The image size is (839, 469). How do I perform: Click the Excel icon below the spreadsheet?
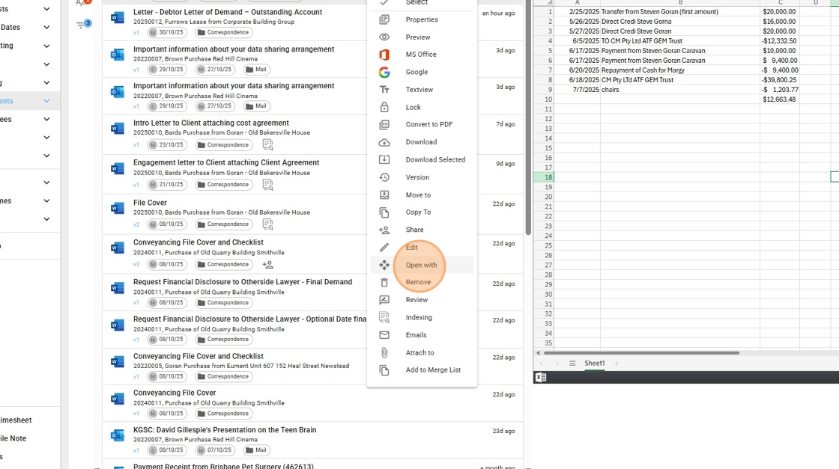tap(540, 378)
